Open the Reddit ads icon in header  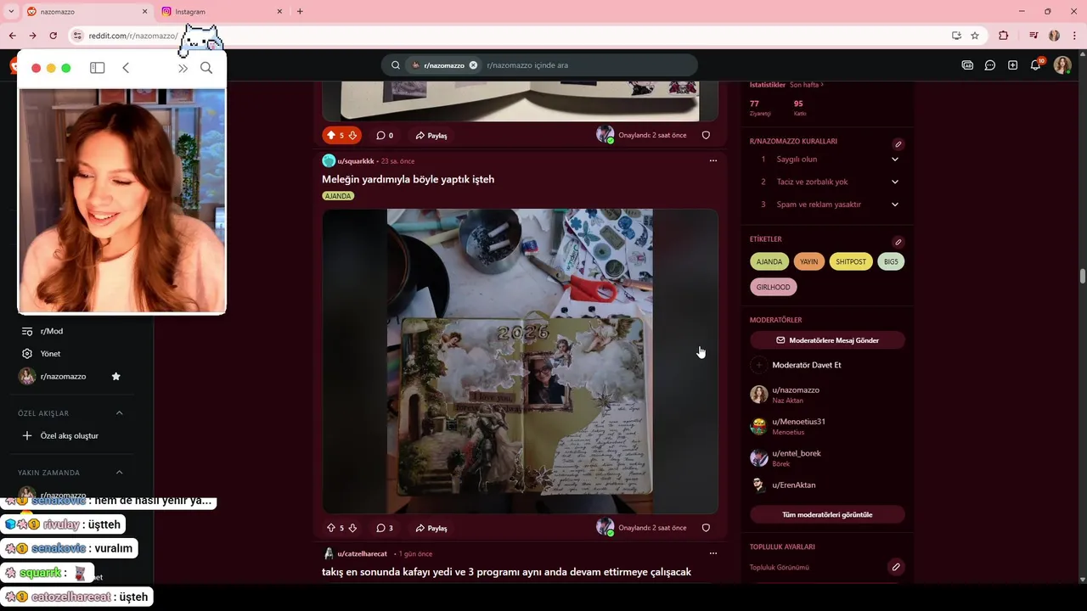point(967,65)
